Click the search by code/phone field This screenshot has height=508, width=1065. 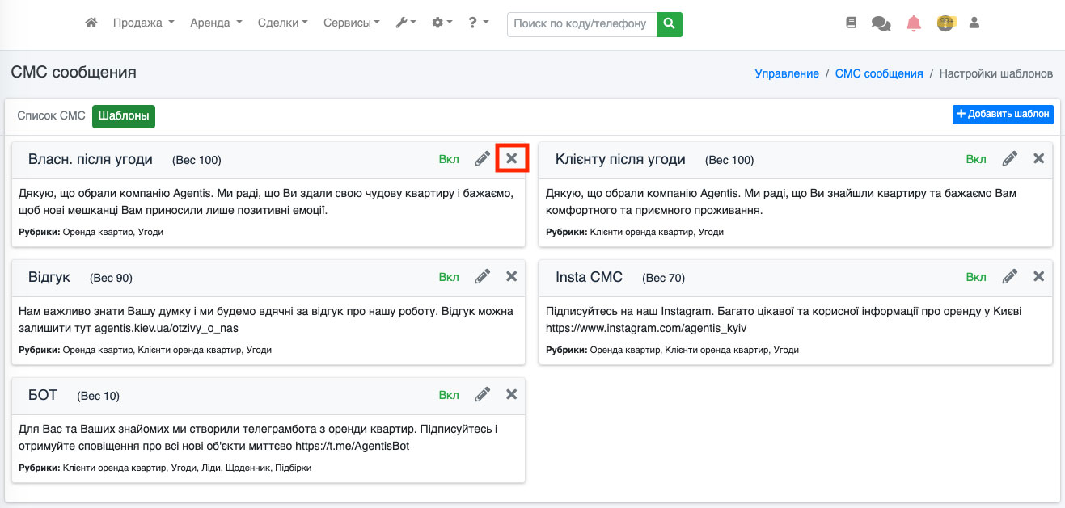[581, 24]
